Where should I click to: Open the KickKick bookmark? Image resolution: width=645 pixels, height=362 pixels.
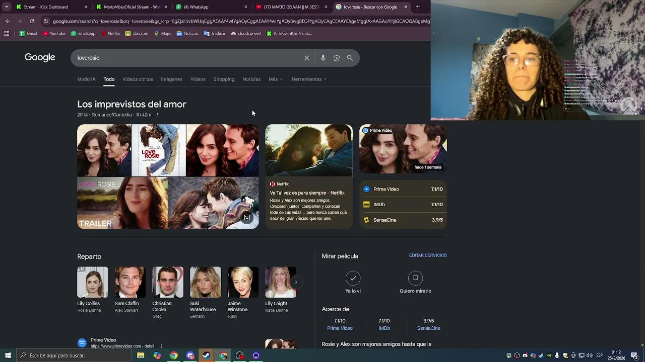[x=290, y=34]
